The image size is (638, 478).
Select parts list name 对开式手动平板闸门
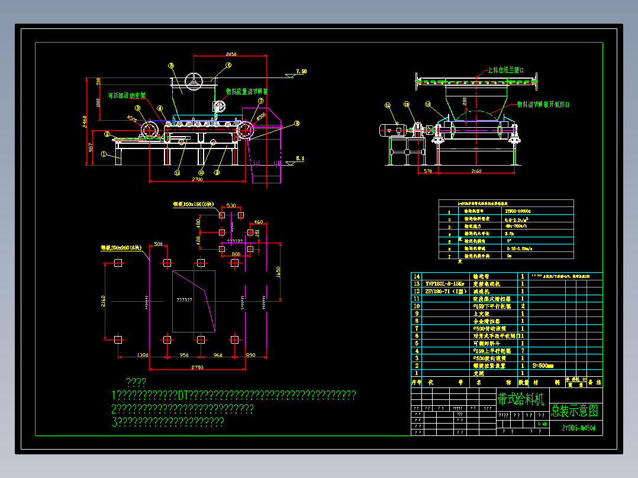[497, 335]
